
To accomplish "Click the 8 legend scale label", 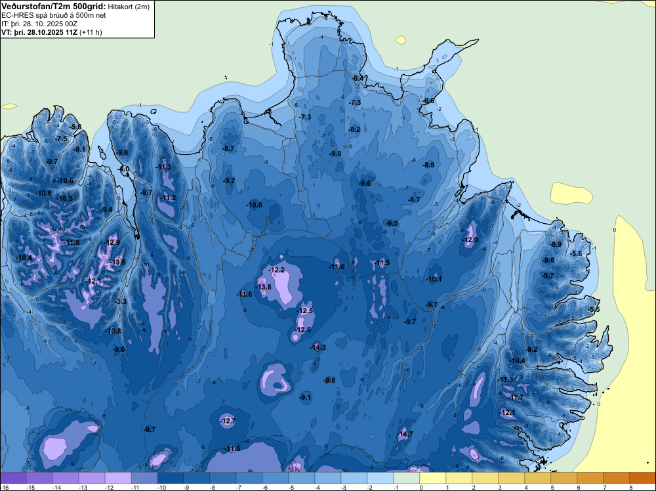I will pyautogui.click(x=631, y=487).
